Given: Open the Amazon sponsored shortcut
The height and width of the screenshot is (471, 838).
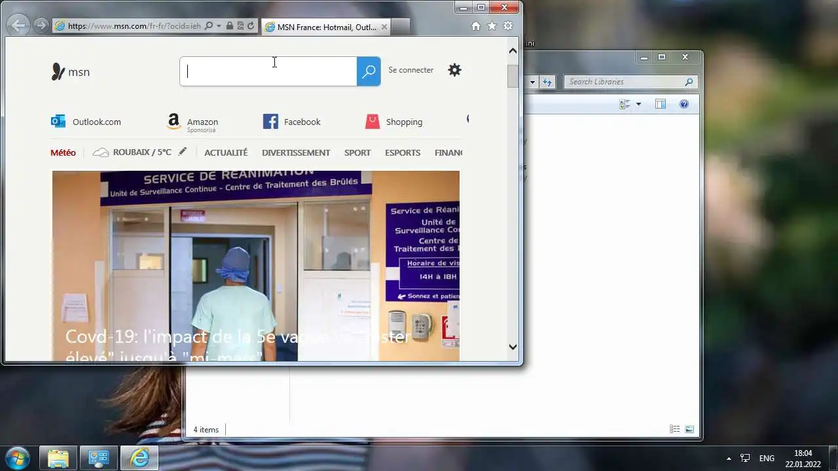Looking at the screenshot, I should 192,122.
